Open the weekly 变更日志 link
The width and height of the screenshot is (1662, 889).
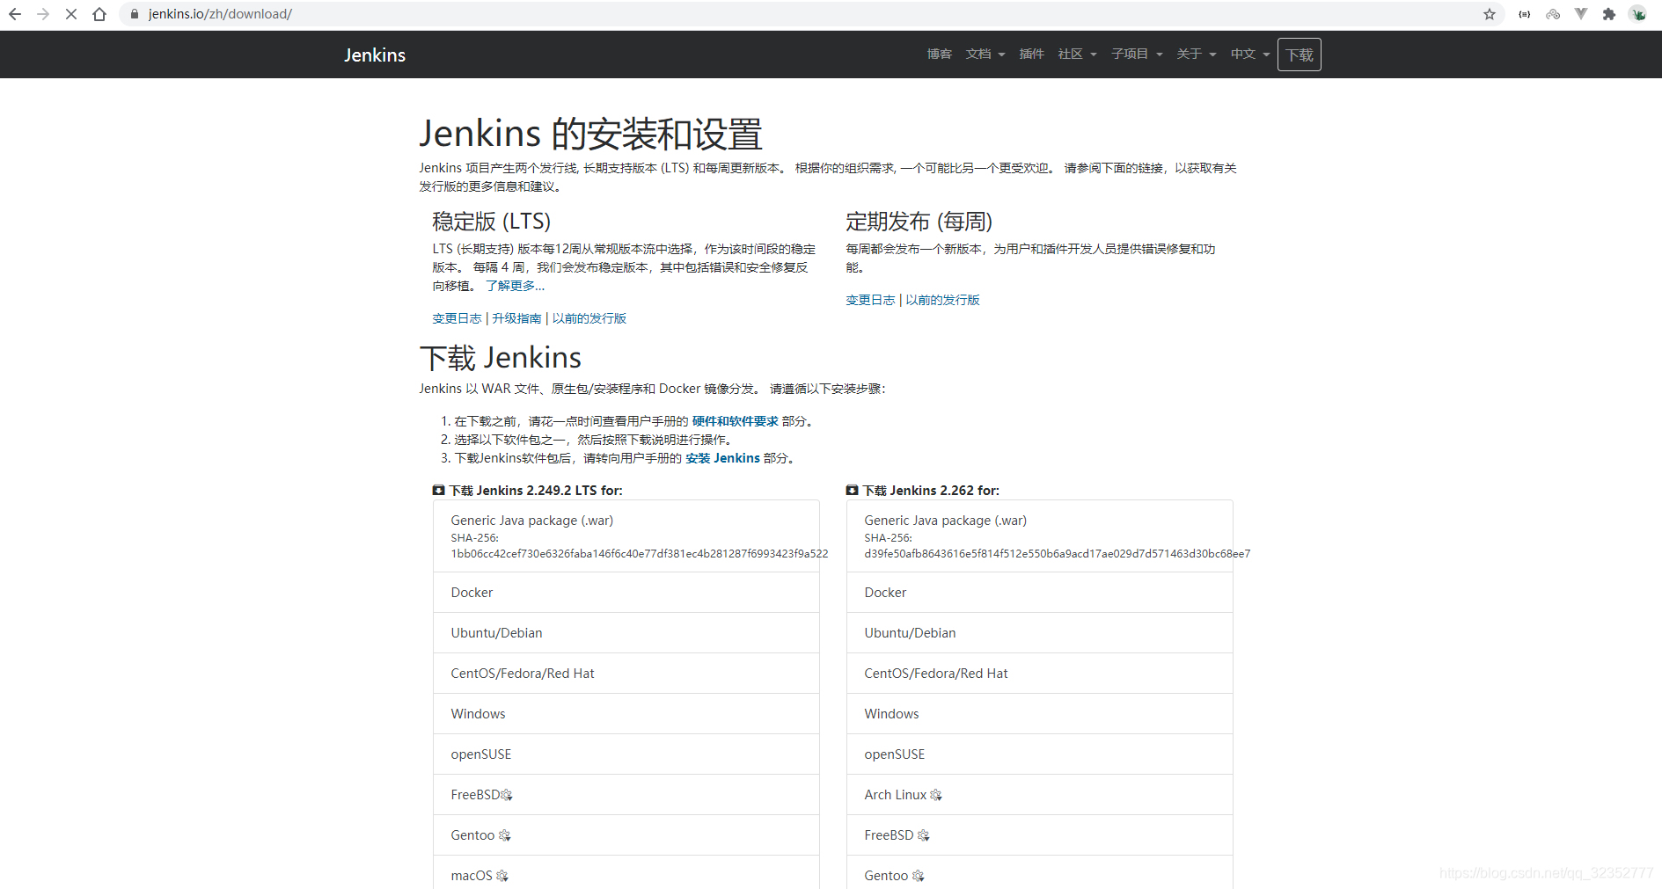point(870,300)
